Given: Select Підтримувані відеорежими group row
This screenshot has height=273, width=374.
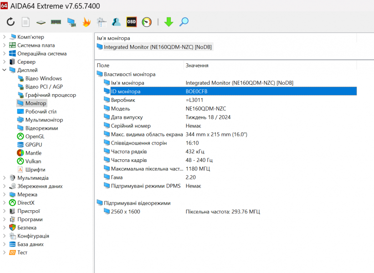Looking at the screenshot, I should pos(134,203).
